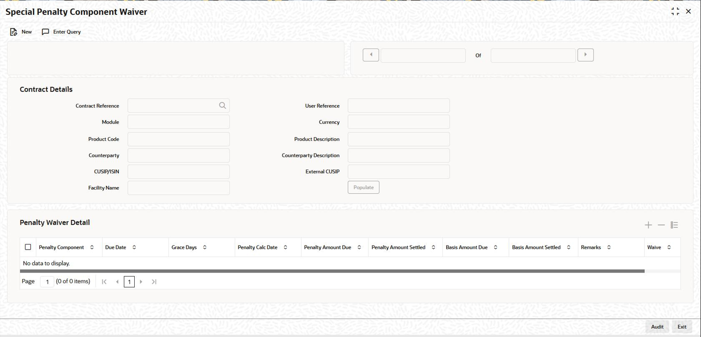The image size is (701, 337).
Task: Click the Page number input box
Action: (47, 281)
